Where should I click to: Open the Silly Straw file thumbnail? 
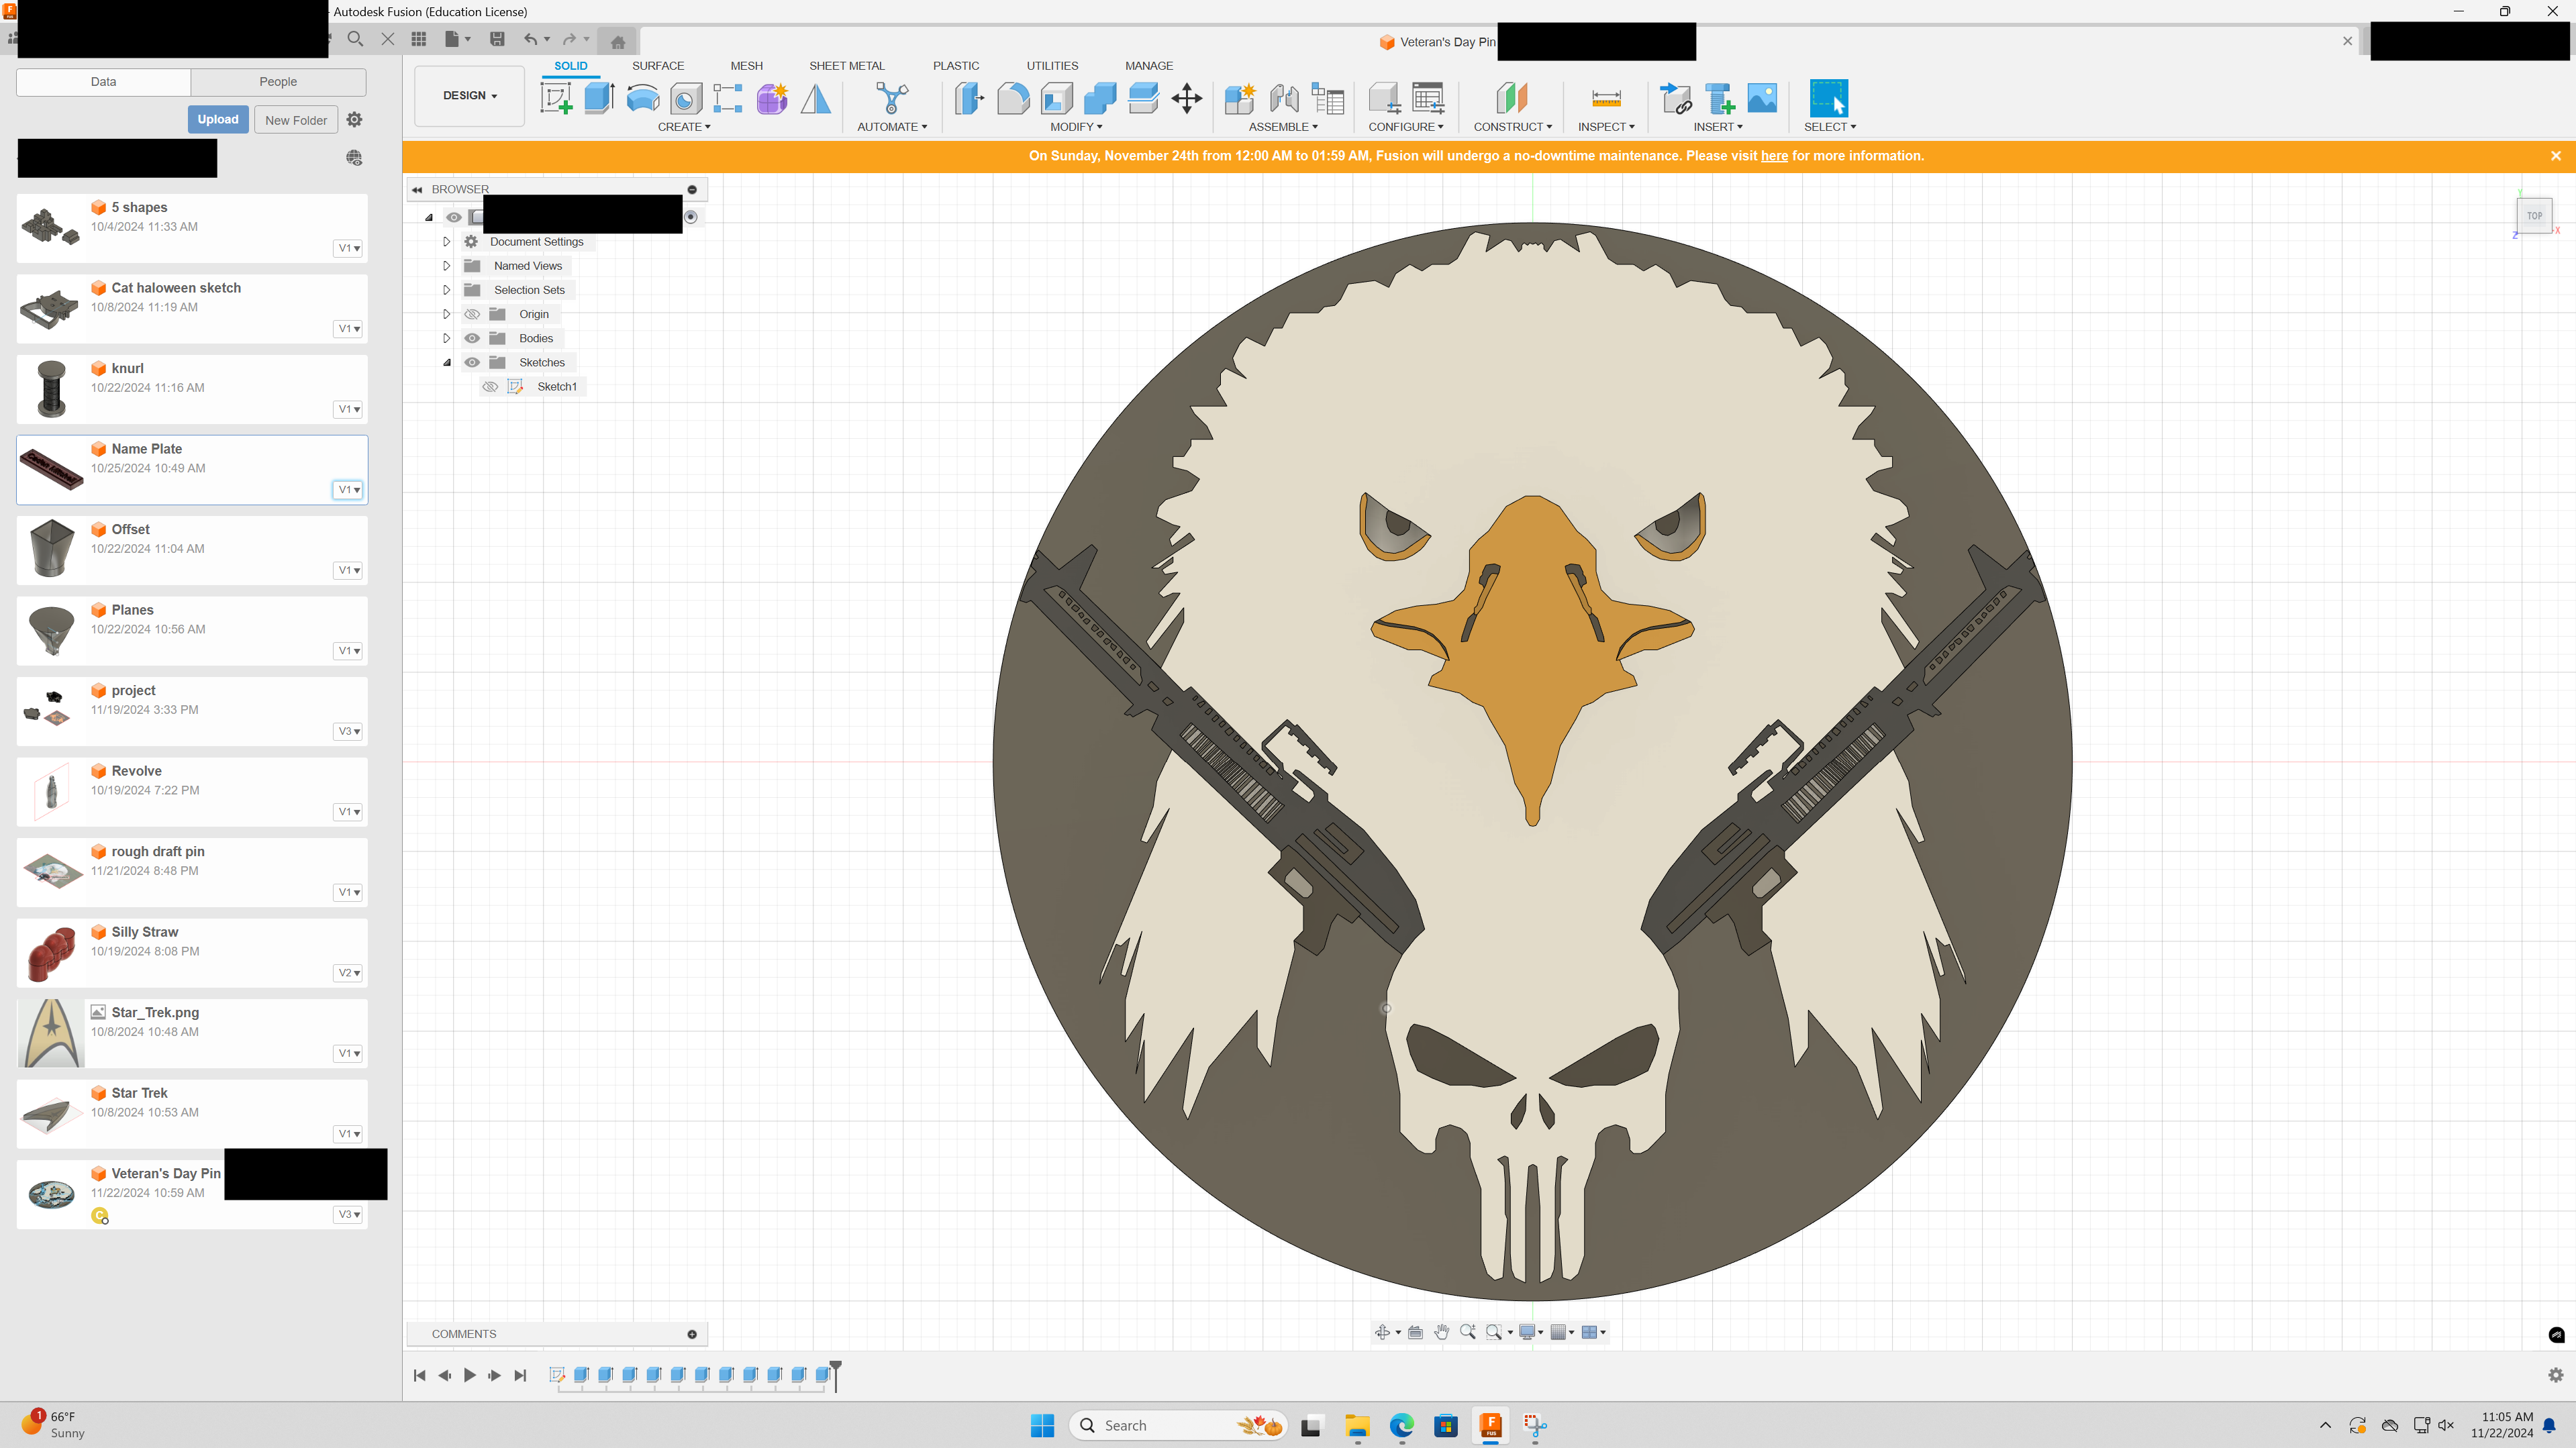tap(51, 954)
